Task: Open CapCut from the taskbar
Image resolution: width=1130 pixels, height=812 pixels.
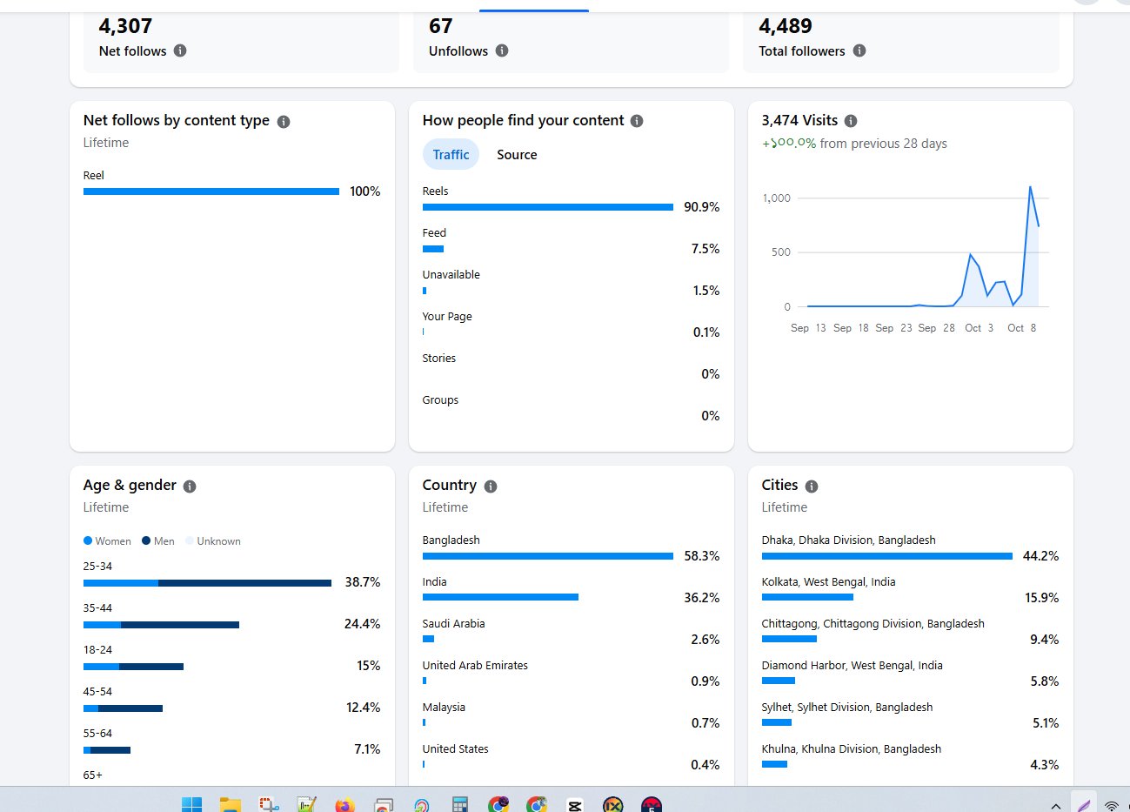Action: coord(575,805)
